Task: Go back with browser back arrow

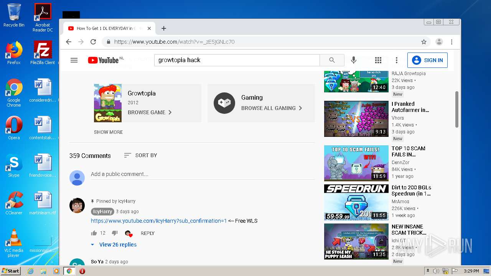Action: click(x=69, y=42)
